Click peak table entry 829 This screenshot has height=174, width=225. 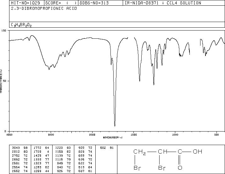click(x=82, y=152)
